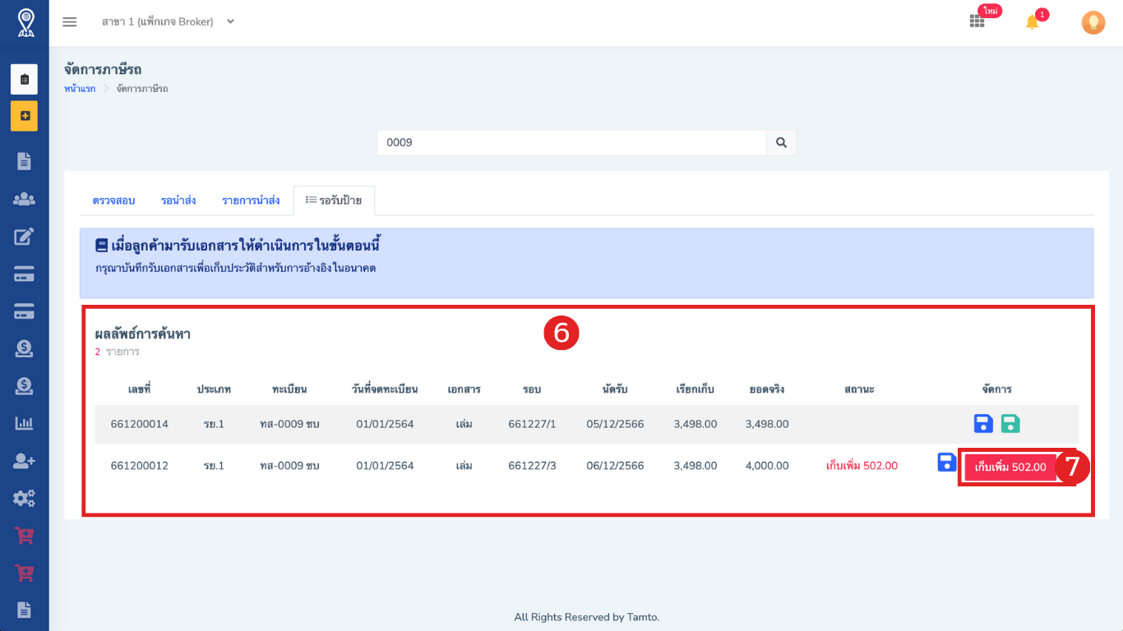Open the notification bell icon
Screen dimensions: 1123x631
click(x=1033, y=22)
